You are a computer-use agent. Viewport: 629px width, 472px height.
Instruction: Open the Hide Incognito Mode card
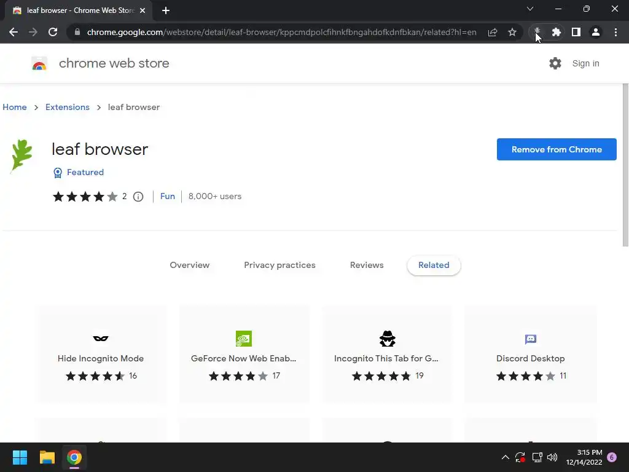coord(101,355)
